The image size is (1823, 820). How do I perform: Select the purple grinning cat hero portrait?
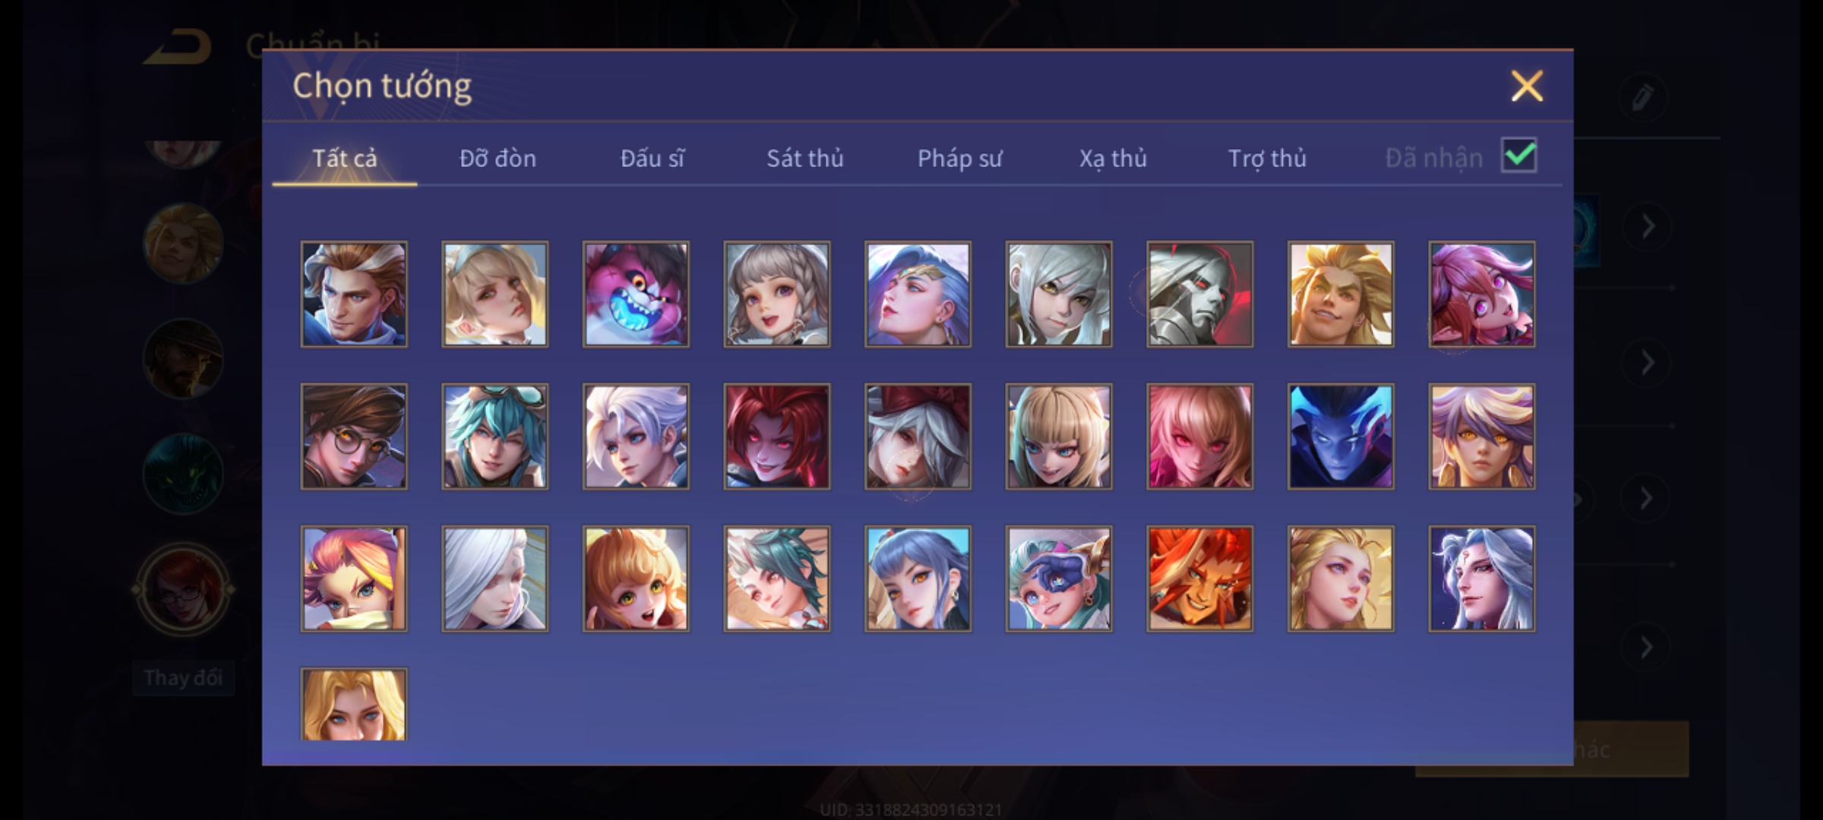pos(636,295)
